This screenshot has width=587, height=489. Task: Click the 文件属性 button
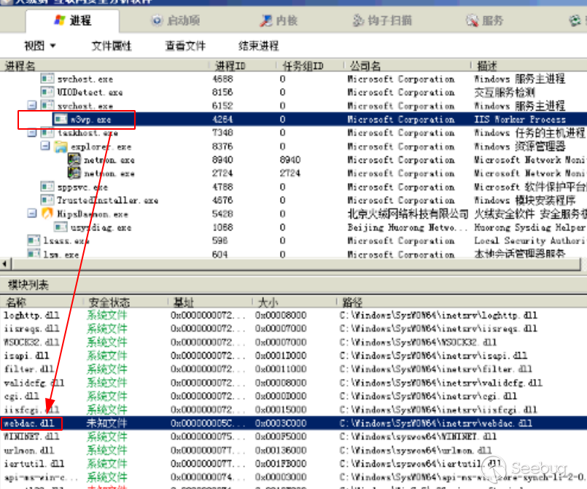click(x=112, y=46)
